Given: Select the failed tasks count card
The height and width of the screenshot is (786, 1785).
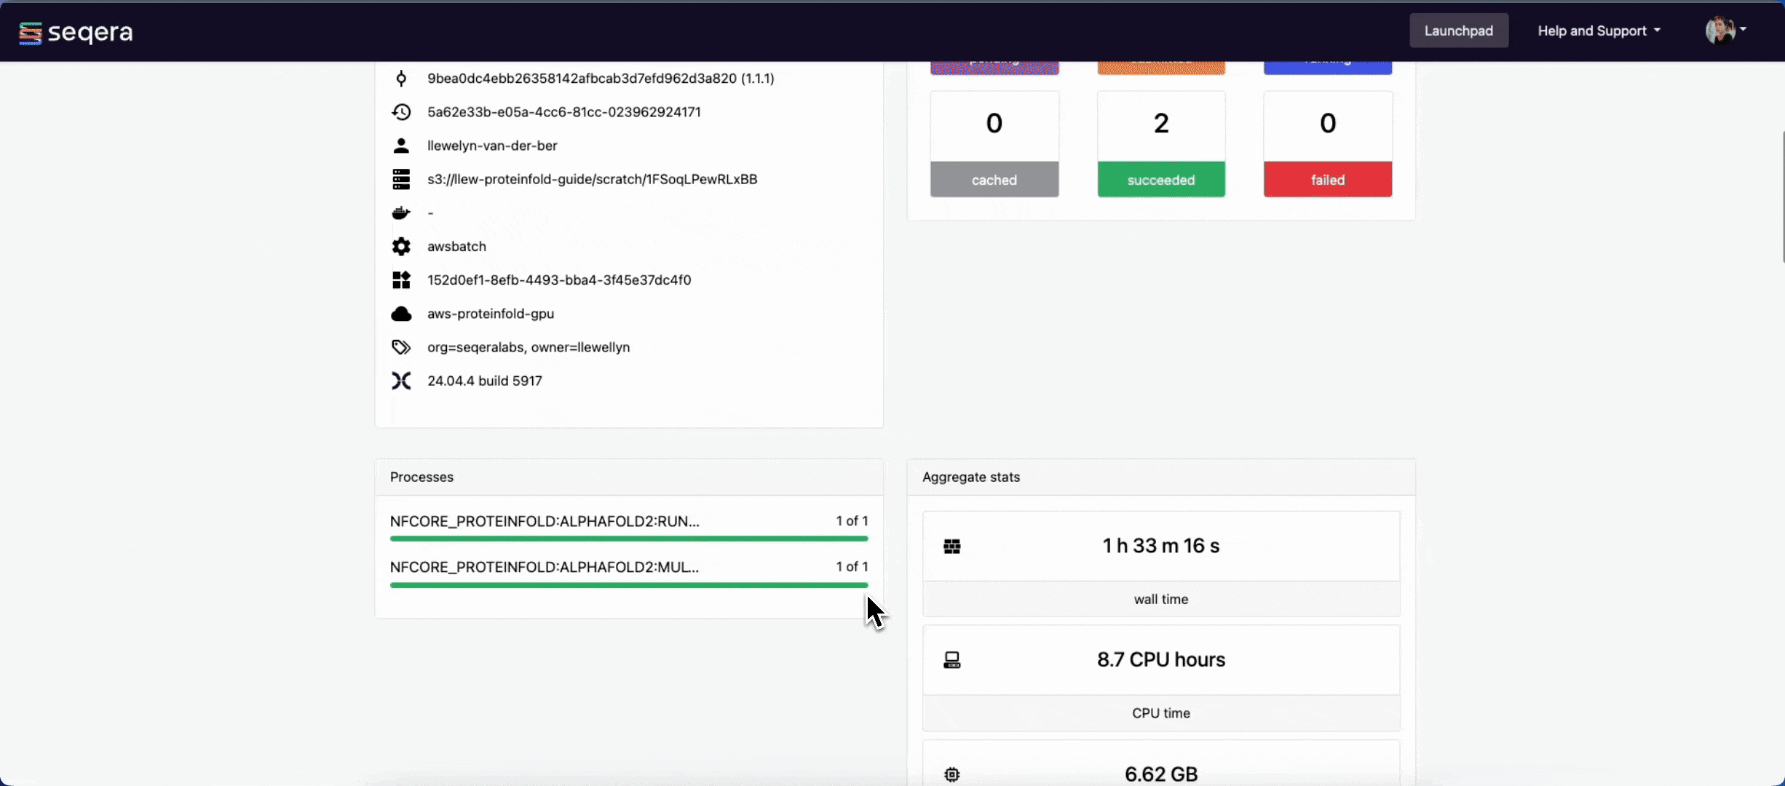Looking at the screenshot, I should click(1327, 143).
